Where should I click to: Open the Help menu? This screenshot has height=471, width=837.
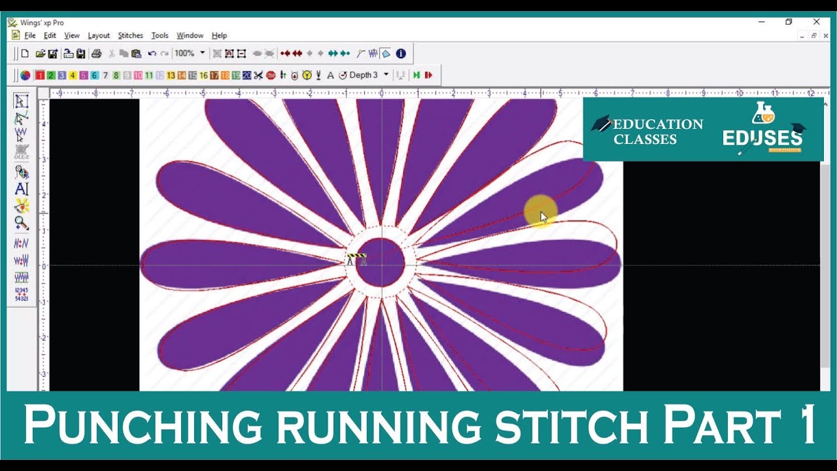tap(219, 35)
